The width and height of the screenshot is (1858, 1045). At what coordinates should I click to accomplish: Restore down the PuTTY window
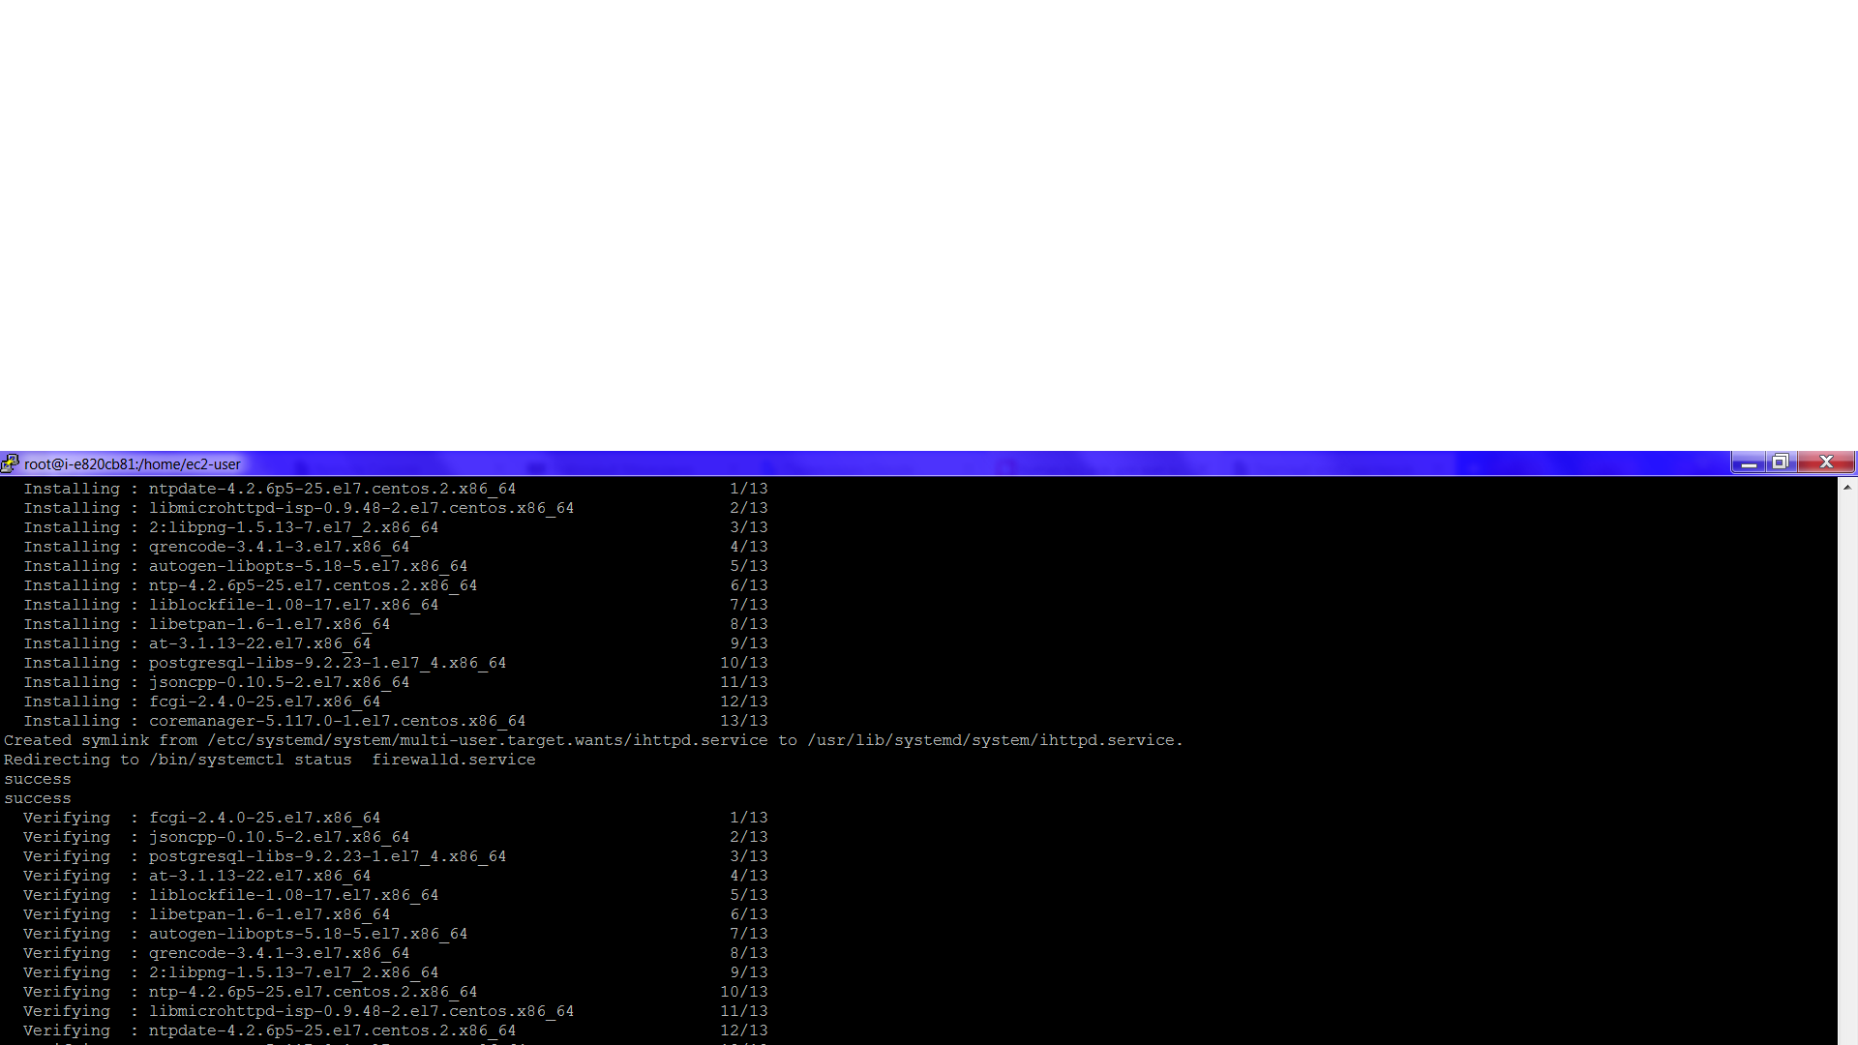[x=1780, y=463]
